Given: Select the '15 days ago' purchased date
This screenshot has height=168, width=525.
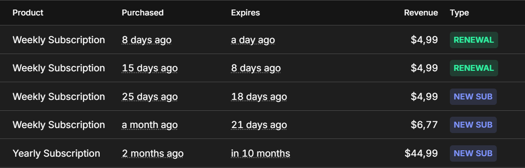Looking at the screenshot, I should tap(150, 68).
